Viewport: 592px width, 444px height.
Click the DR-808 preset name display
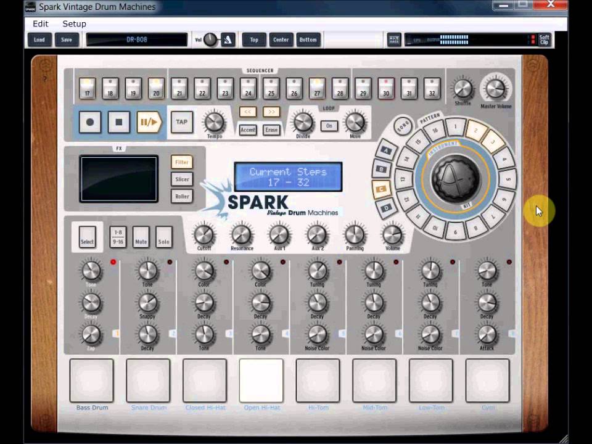(x=137, y=39)
